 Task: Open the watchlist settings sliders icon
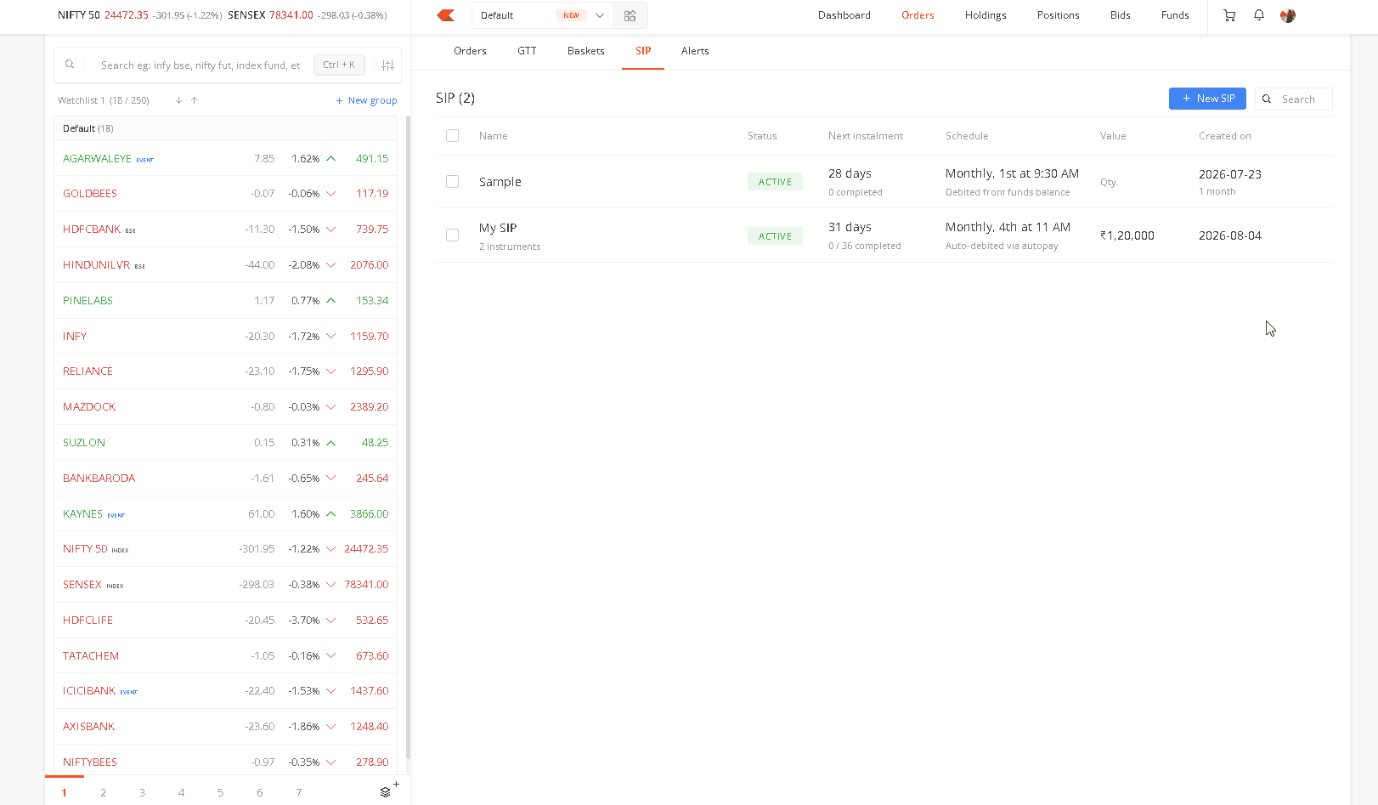click(387, 65)
